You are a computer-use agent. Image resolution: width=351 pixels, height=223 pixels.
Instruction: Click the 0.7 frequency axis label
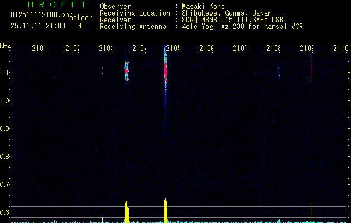4,185
